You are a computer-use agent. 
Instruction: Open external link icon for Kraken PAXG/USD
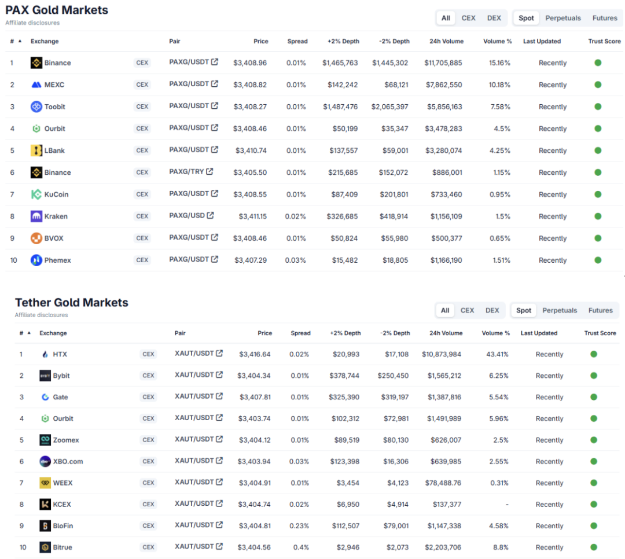click(x=210, y=216)
